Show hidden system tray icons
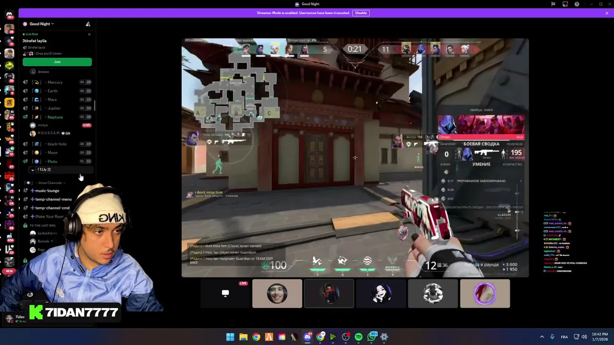 click(542, 337)
